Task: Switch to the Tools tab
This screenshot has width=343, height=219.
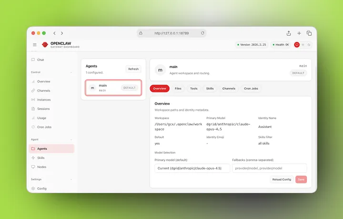Action: point(193,89)
